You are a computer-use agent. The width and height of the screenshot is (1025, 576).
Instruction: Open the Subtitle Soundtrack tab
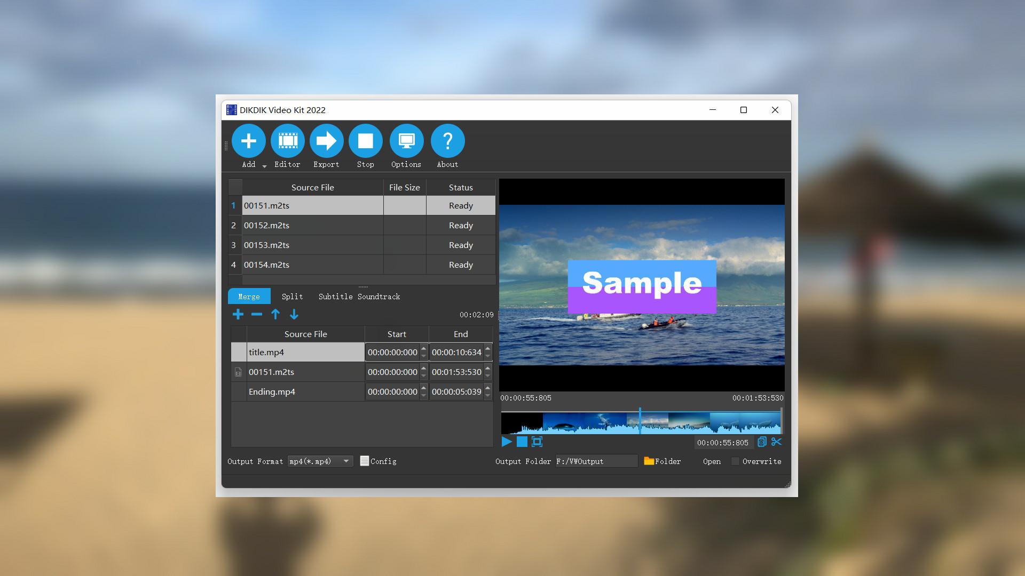click(x=359, y=297)
